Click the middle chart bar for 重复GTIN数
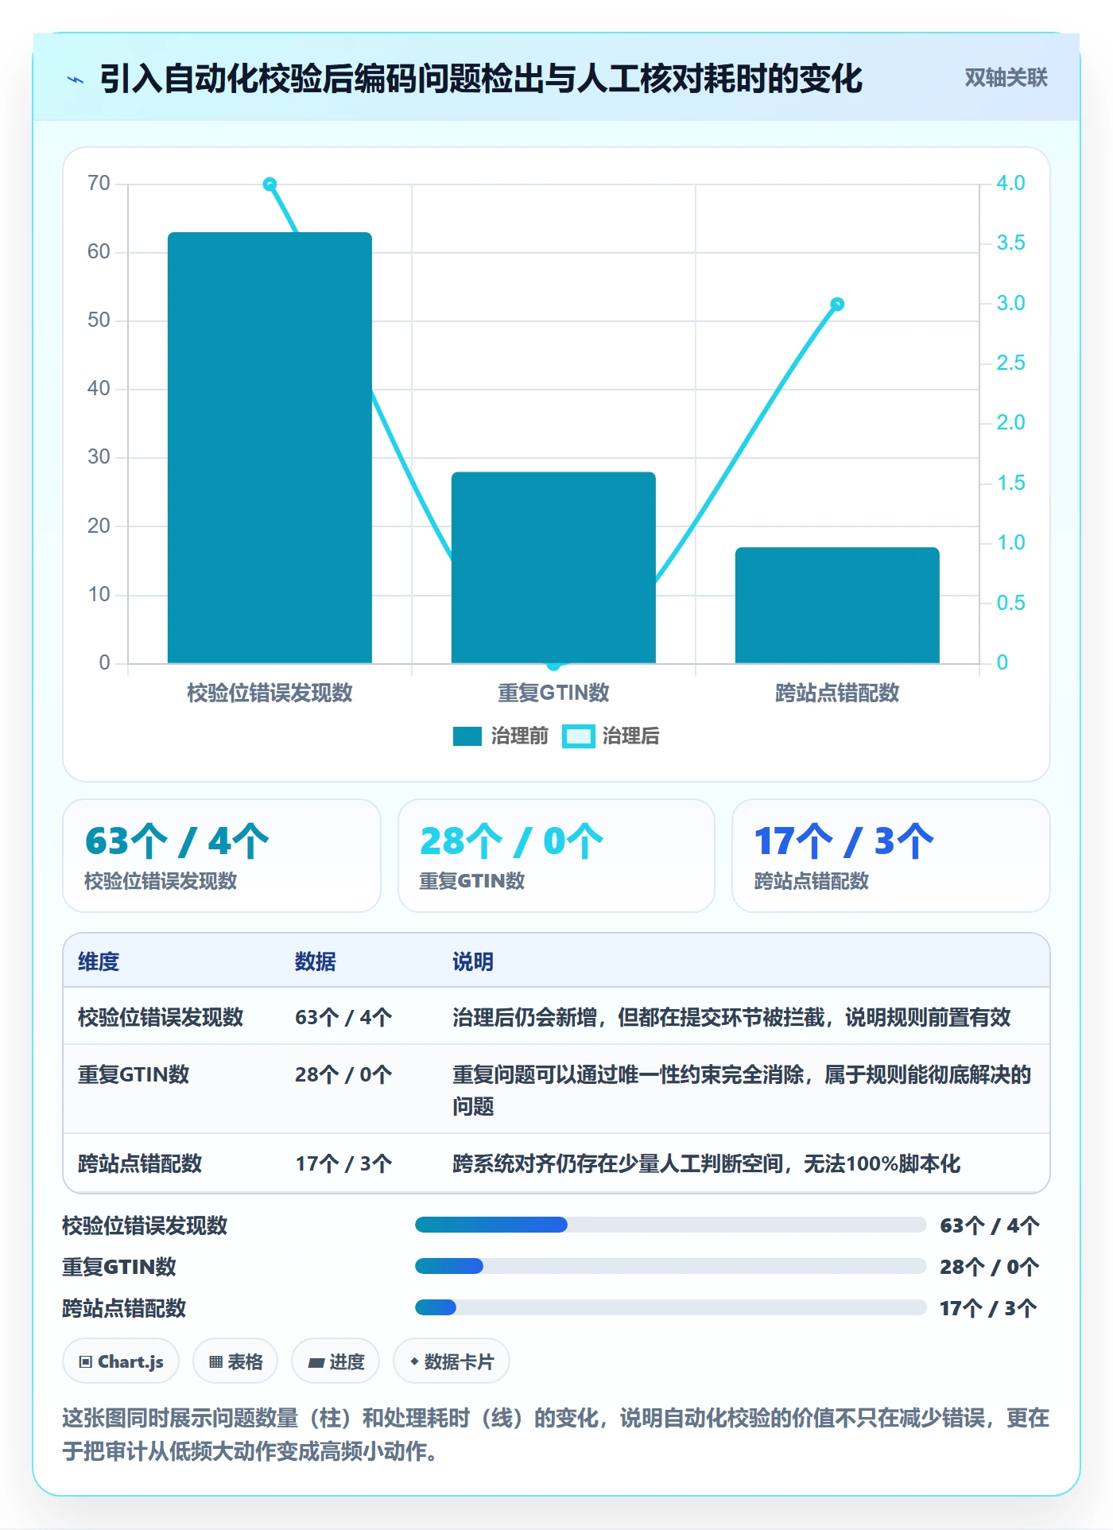Screen dimensions: 1113x1530 coord(553,568)
